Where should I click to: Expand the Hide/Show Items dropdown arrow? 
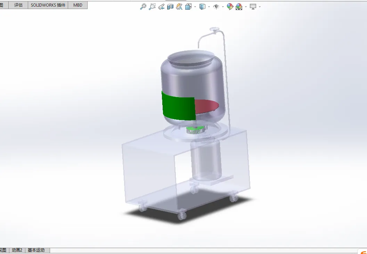[x=222, y=7]
